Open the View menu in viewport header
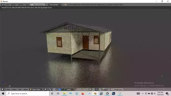 tap(8, 89)
